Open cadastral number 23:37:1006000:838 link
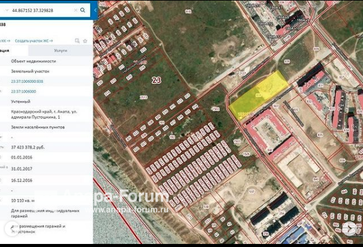The image size is (363, 247). tap(27, 82)
